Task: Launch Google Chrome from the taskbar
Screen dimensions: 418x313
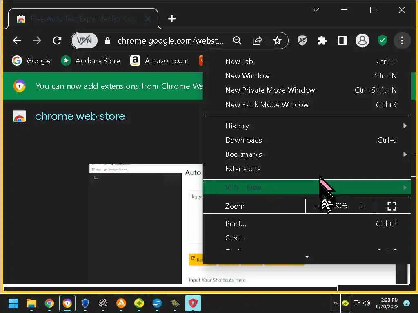Action: 49,303
